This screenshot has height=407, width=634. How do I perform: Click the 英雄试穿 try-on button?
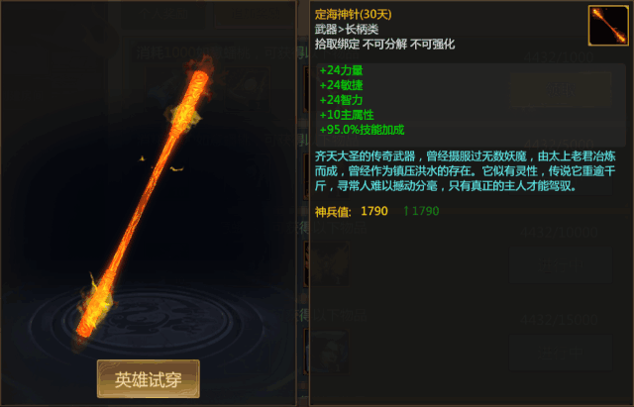(x=149, y=378)
